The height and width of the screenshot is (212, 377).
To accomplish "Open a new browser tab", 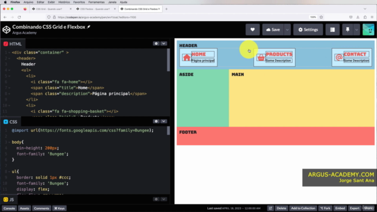I will [x=166, y=9].
